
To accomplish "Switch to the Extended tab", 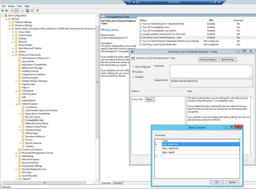I will 106,183.
